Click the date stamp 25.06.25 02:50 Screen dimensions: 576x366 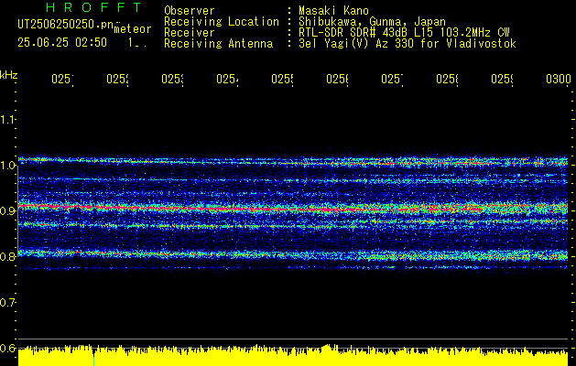pos(62,43)
